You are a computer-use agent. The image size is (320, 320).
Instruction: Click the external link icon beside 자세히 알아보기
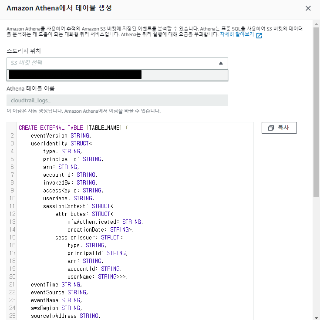(x=259, y=36)
